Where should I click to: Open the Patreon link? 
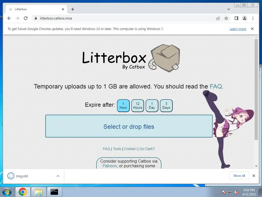point(110,166)
